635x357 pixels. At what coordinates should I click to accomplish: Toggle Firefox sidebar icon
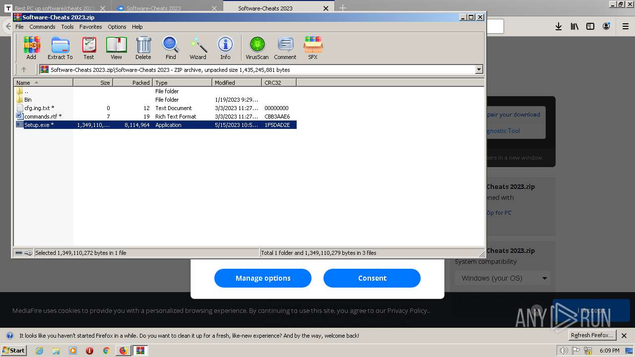[x=590, y=26]
